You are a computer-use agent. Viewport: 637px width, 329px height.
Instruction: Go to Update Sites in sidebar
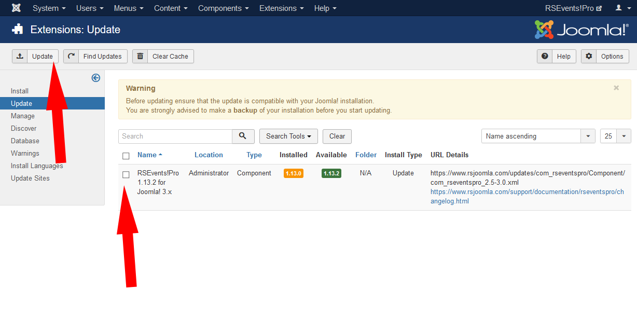30,178
